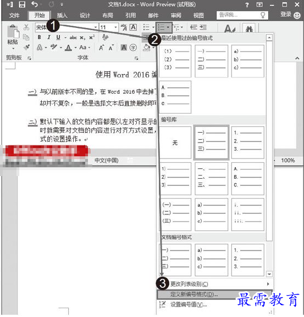Click the Format Painter brush icon
Viewport: 304px width, 317px height.
(26, 47)
